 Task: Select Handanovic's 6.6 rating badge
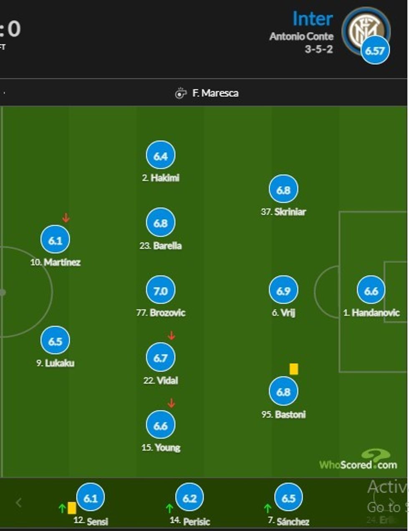point(371,291)
